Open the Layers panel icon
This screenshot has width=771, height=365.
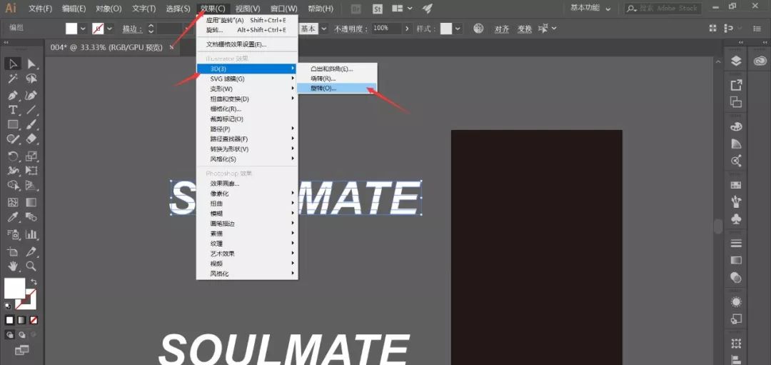736,61
